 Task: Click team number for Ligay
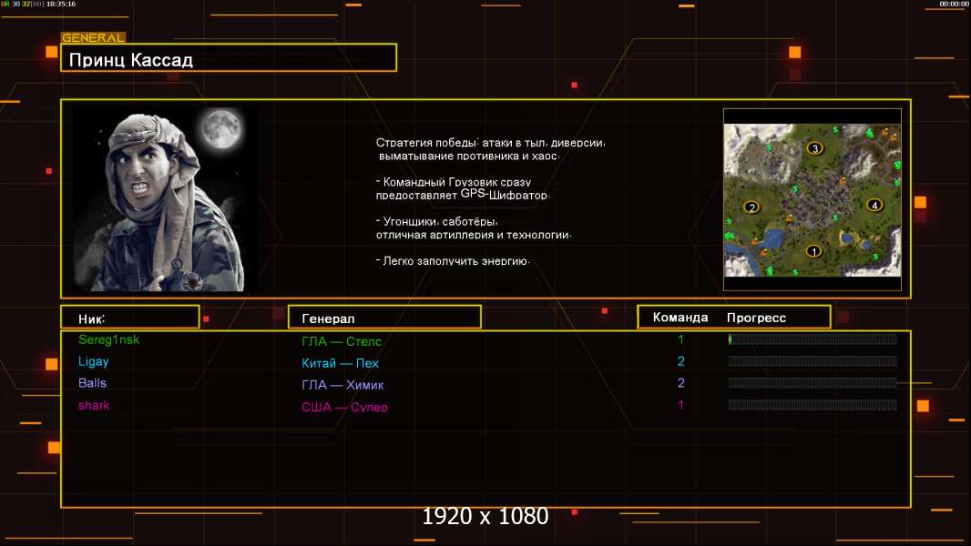[681, 361]
